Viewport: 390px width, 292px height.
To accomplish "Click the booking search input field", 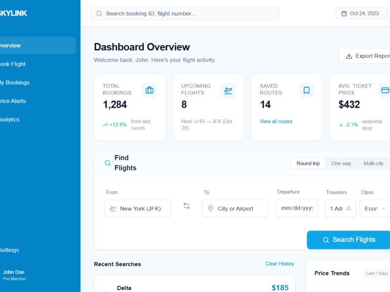I will pyautogui.click(x=185, y=13).
